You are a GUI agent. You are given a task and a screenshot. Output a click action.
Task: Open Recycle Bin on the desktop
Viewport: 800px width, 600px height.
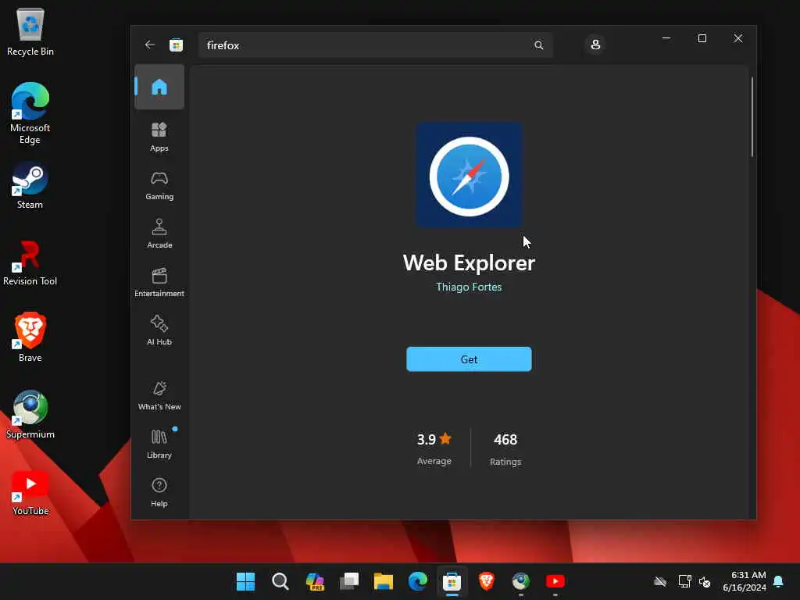[30, 32]
